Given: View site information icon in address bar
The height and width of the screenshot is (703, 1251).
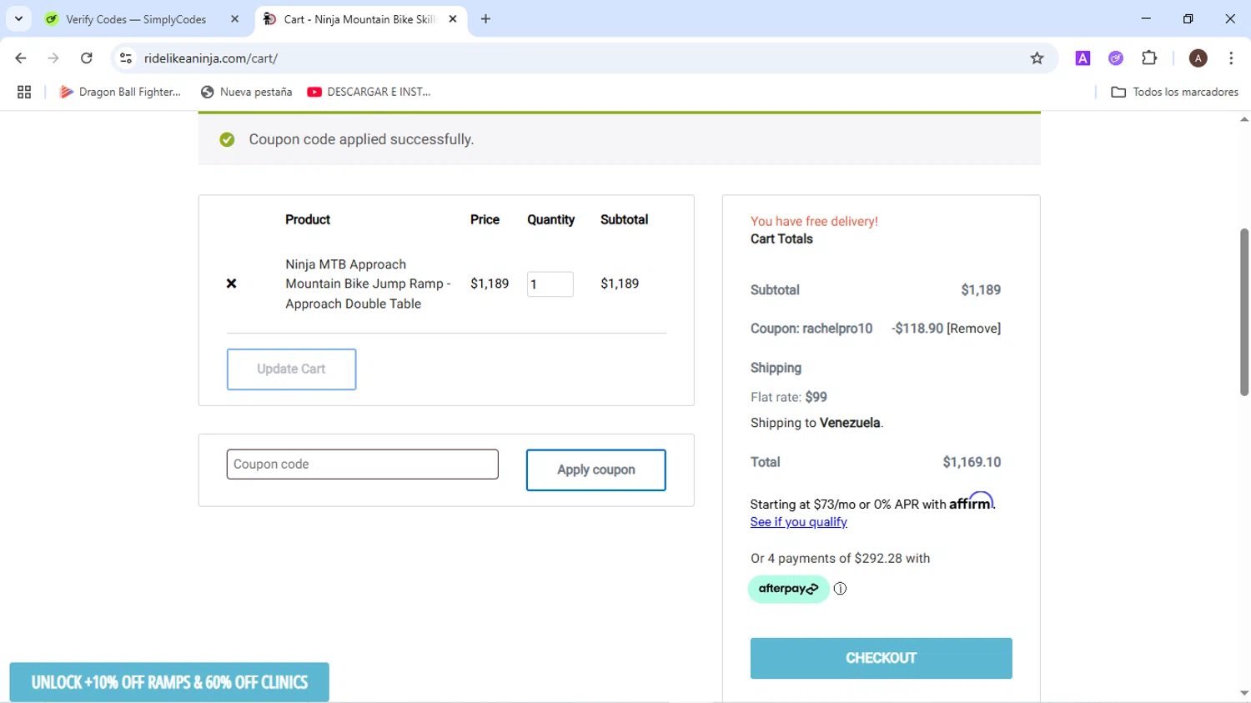Looking at the screenshot, I should coord(126,58).
